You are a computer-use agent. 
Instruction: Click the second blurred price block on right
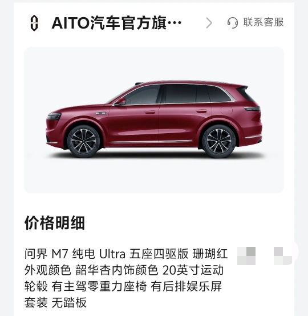point(283,256)
